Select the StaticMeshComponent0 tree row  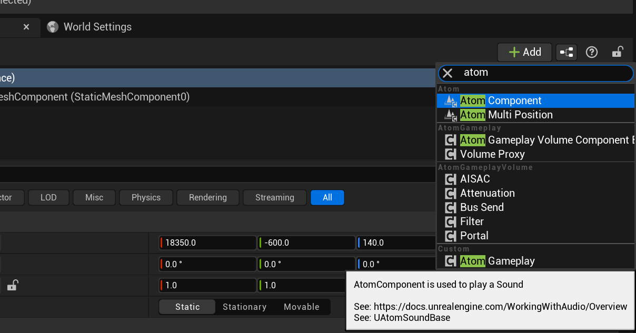(218, 97)
